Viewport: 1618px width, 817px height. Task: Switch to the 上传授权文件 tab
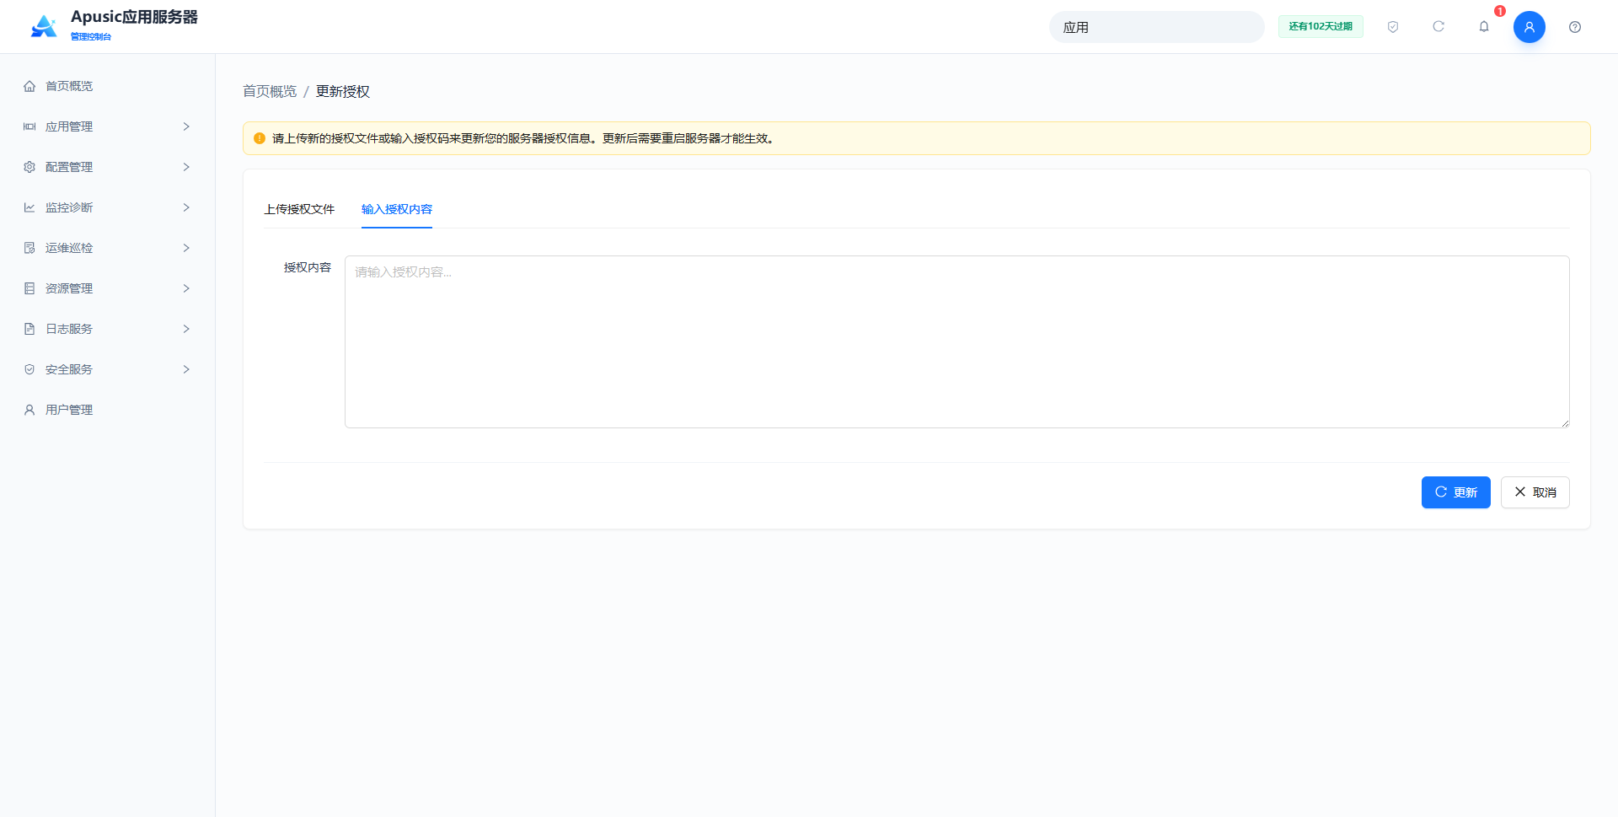pos(299,209)
